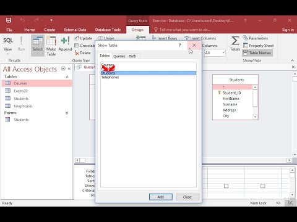297x222 pixels.
Task: Open the SQL View button
Action: pos(8,46)
